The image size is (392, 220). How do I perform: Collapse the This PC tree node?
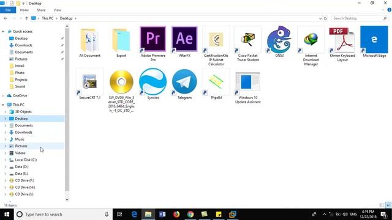pos(3,105)
